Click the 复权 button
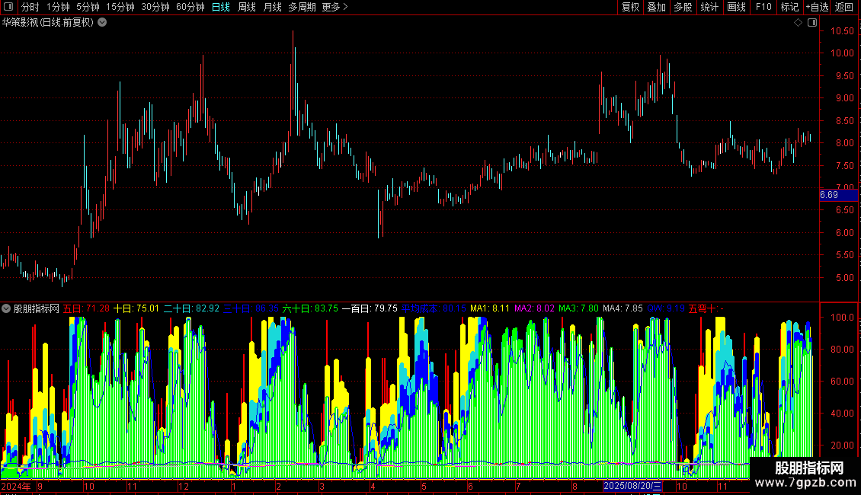This screenshot has height=495, width=861. 630,7
